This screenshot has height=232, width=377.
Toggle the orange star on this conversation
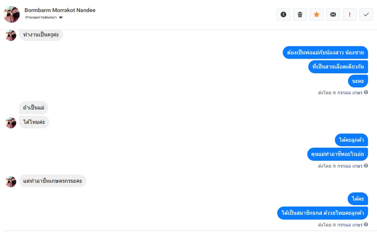(316, 14)
